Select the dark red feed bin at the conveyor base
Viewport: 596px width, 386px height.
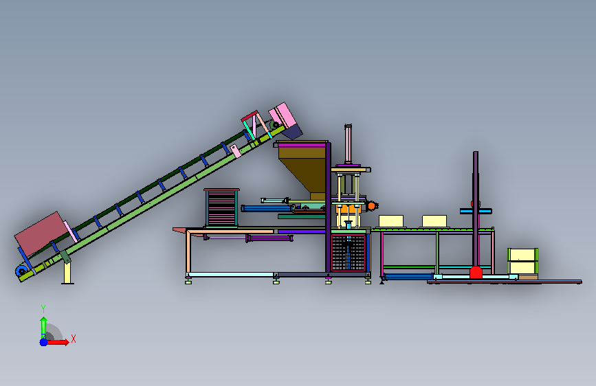coord(41,234)
